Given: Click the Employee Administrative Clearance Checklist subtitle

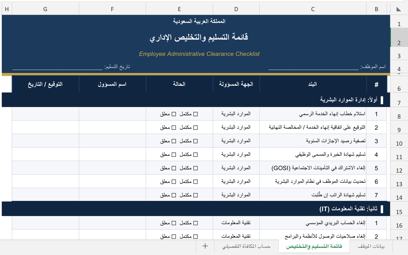Looking at the screenshot, I should pos(199,54).
